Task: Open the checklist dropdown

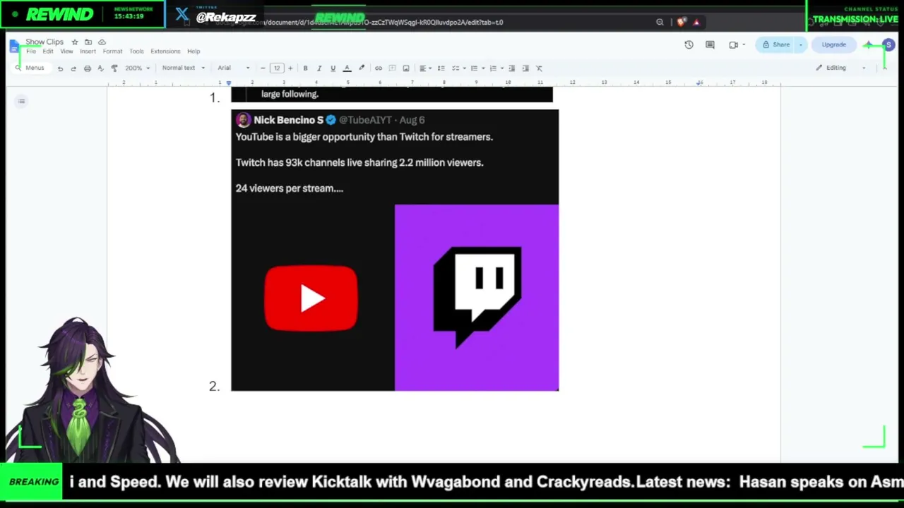Action: click(x=458, y=68)
